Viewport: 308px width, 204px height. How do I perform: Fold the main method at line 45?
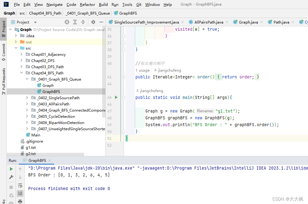124,97
